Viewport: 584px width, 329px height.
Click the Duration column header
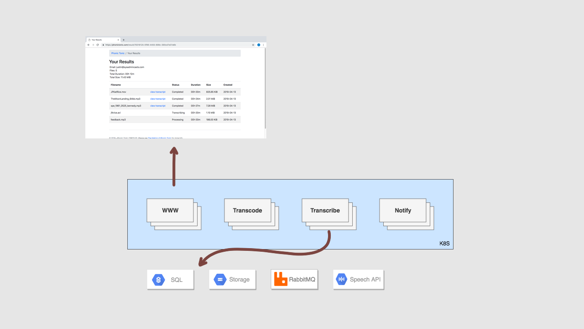[196, 85]
